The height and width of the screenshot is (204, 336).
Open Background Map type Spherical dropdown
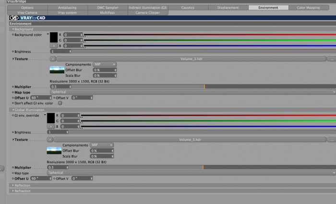coord(193,92)
